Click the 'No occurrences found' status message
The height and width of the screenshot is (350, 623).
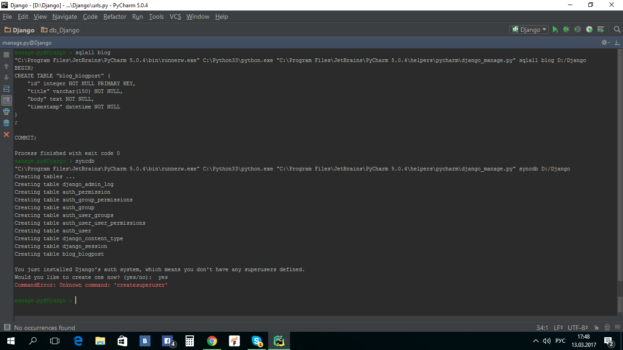click(x=45, y=328)
